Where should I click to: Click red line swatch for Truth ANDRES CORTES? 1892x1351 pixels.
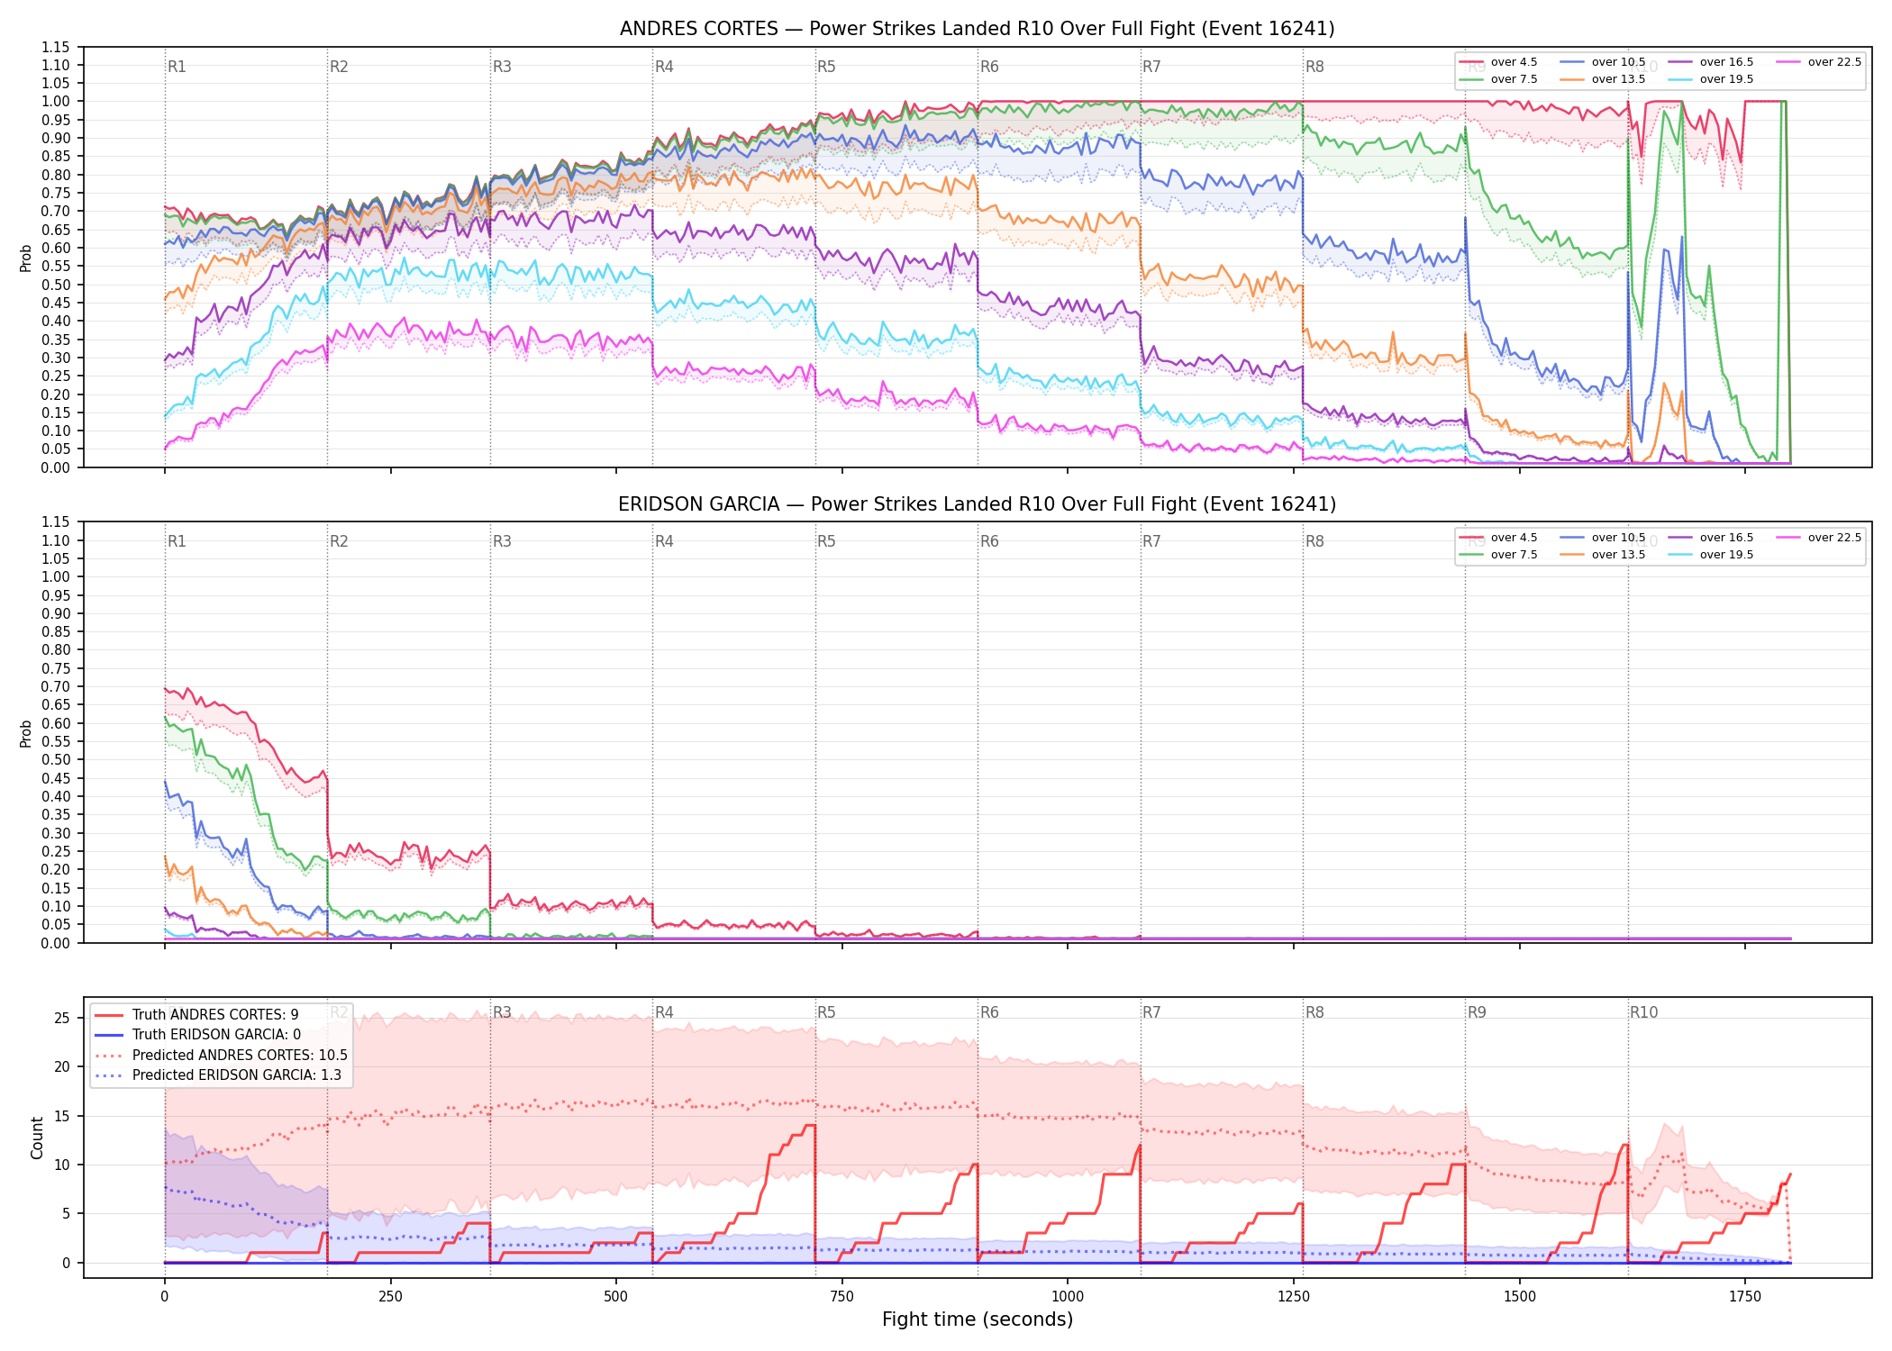109,1015
